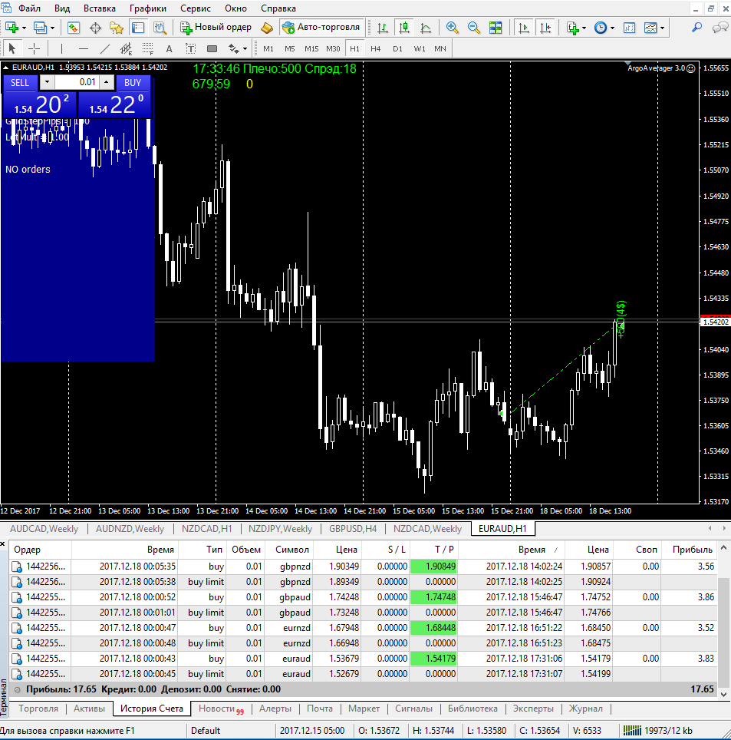731x740 pixels.
Task: Open the Журнал terminal tab
Action: [x=585, y=709]
